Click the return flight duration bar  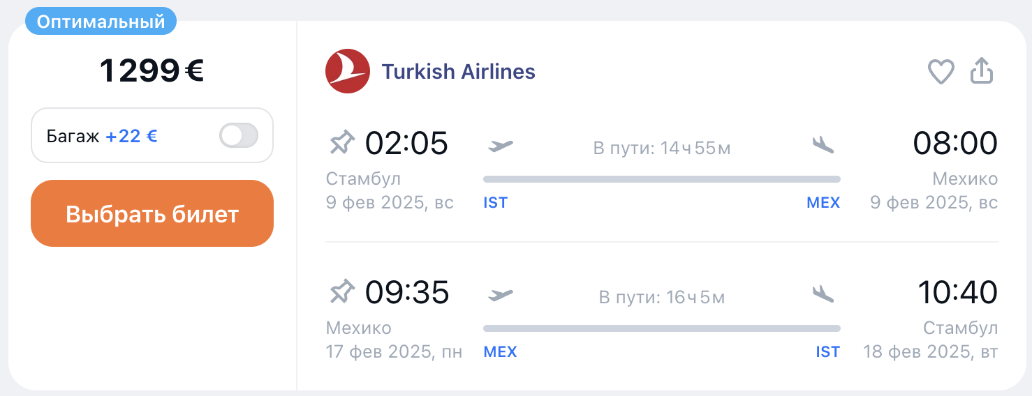click(x=661, y=328)
